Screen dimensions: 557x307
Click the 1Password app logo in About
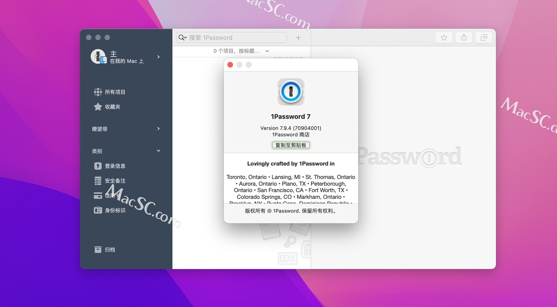[291, 92]
